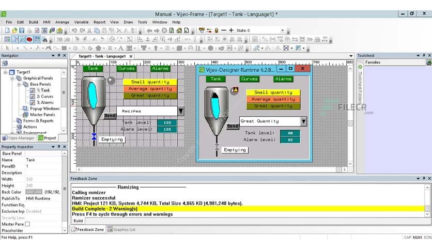Click the Save floppy disk icon

22,30
